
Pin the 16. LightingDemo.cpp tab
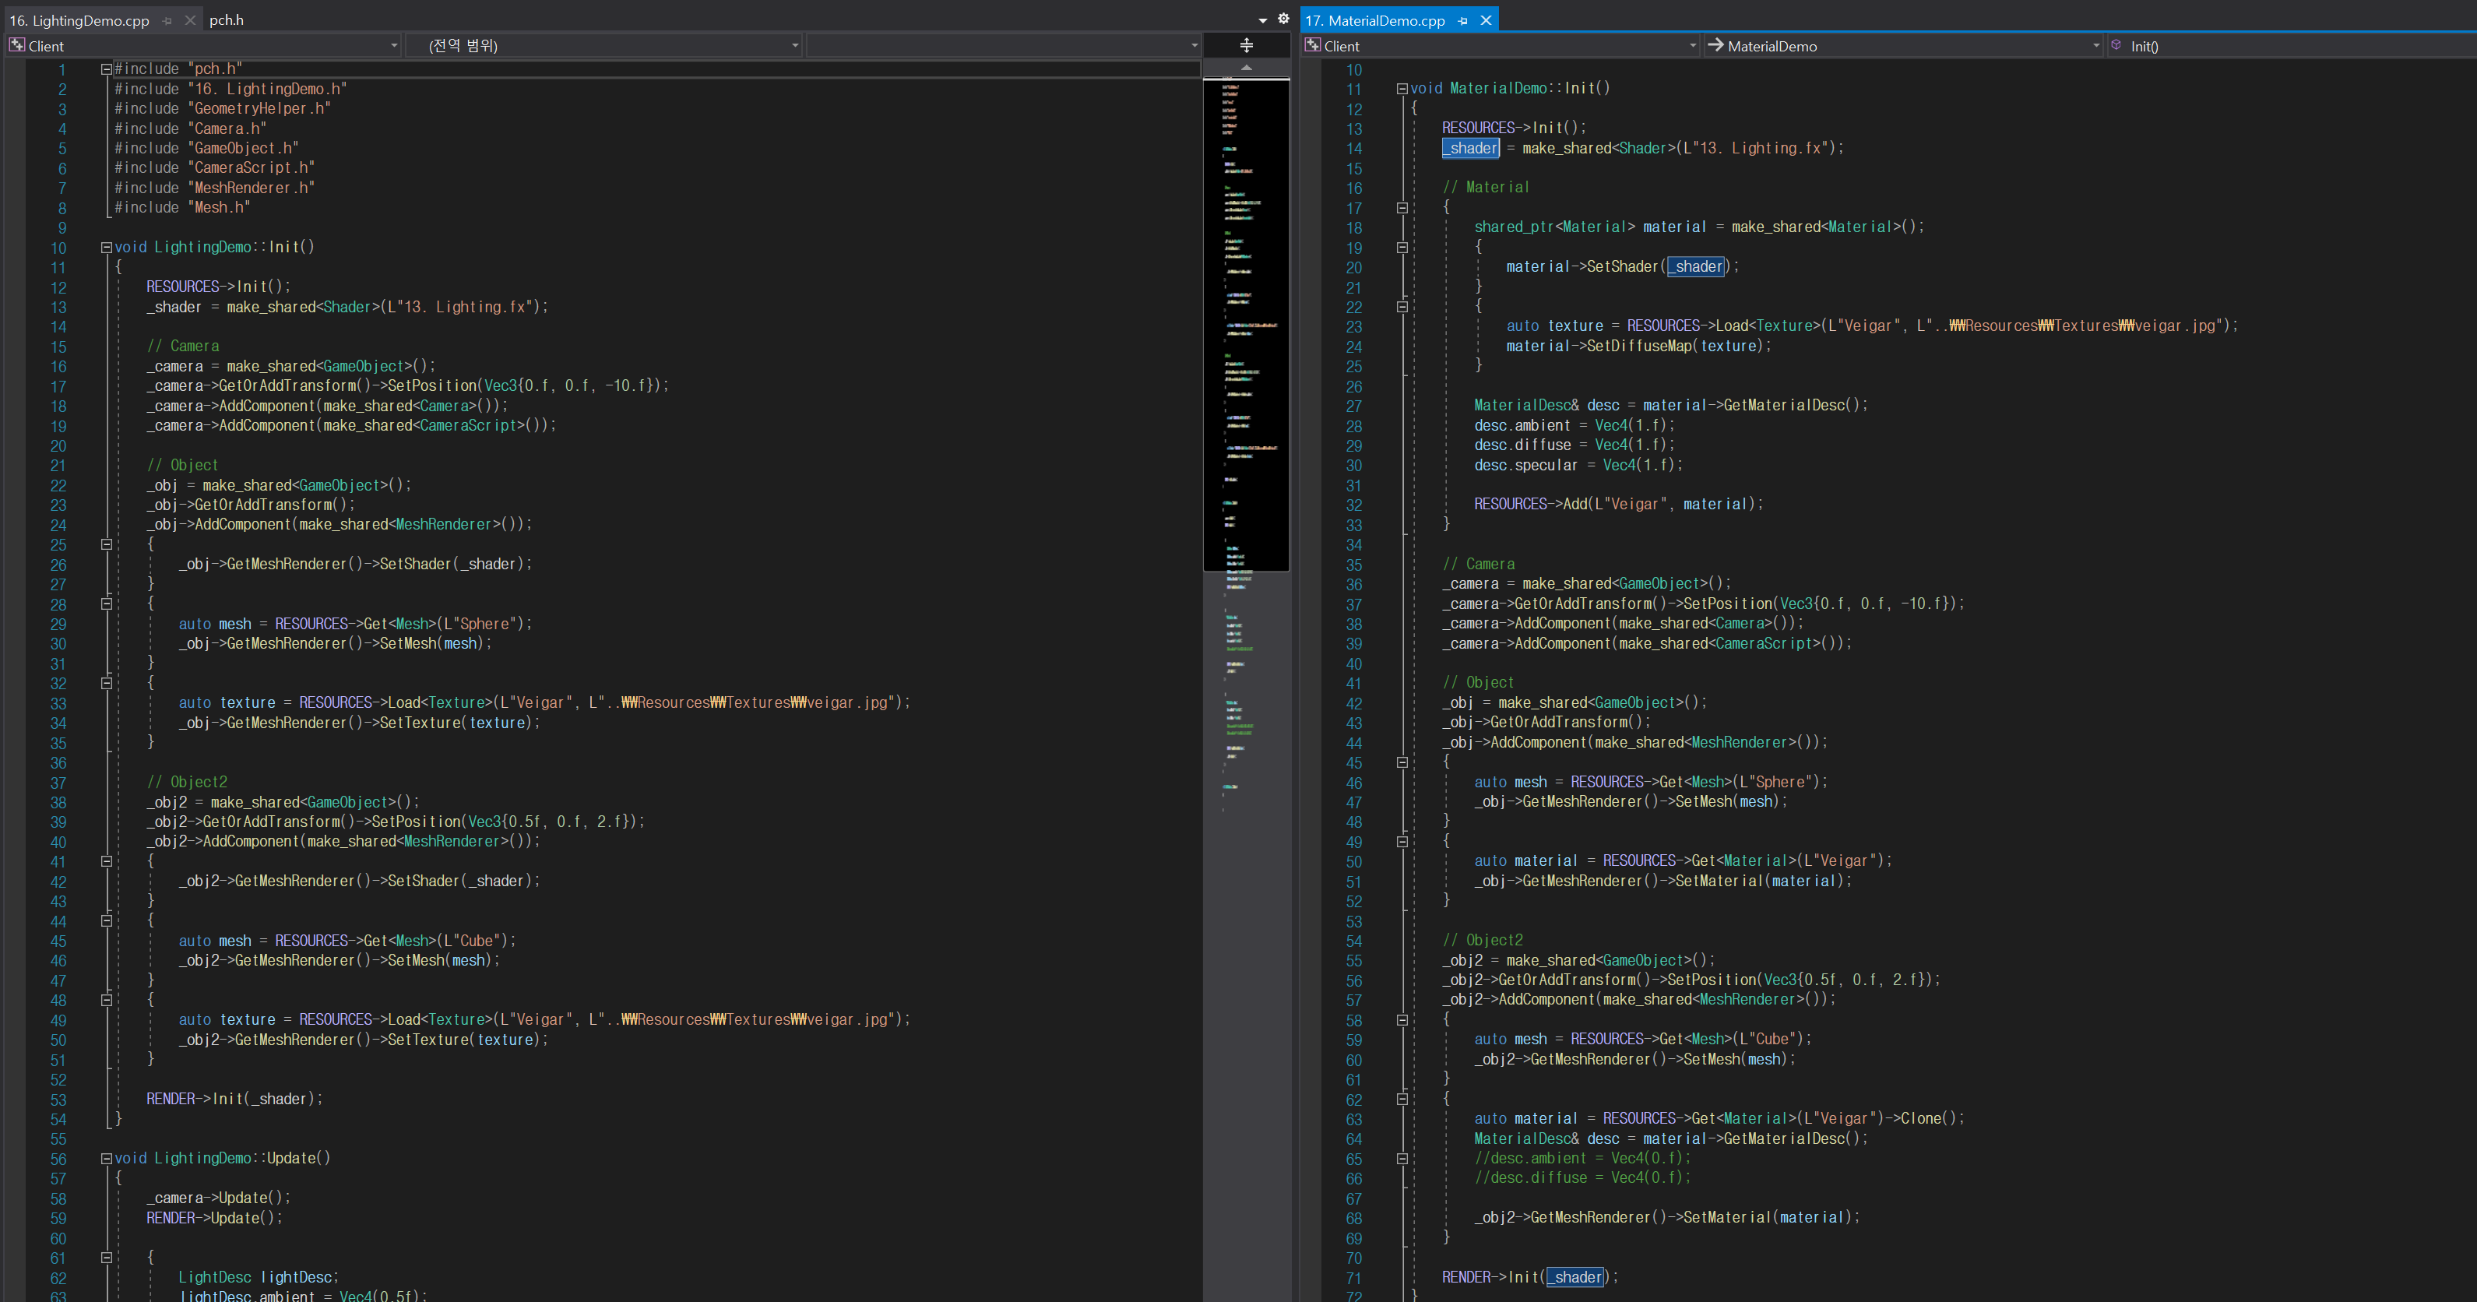[167, 20]
